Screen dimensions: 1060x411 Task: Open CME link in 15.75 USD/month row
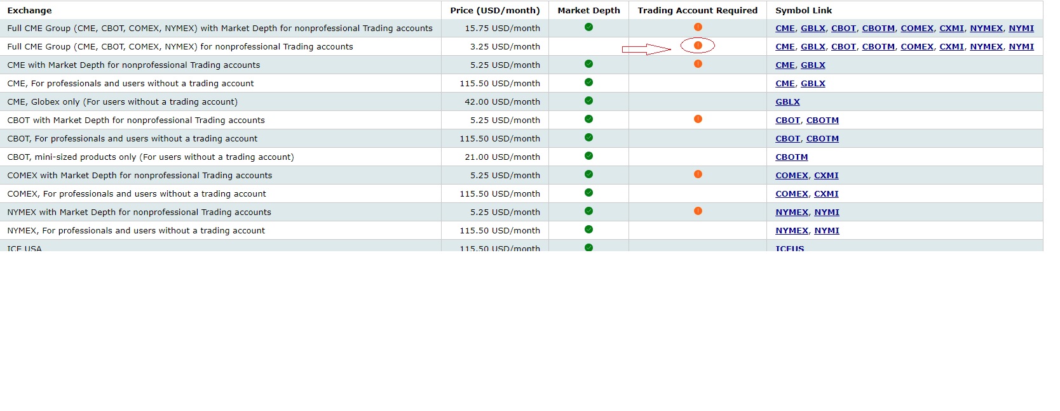click(x=785, y=29)
